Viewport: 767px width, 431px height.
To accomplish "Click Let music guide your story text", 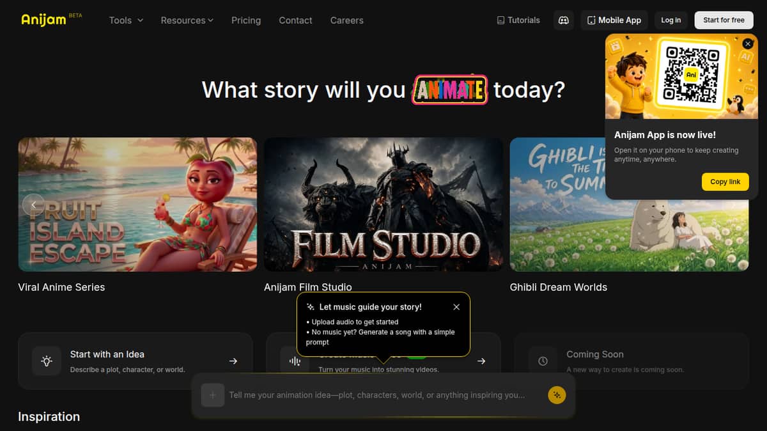I will point(370,307).
